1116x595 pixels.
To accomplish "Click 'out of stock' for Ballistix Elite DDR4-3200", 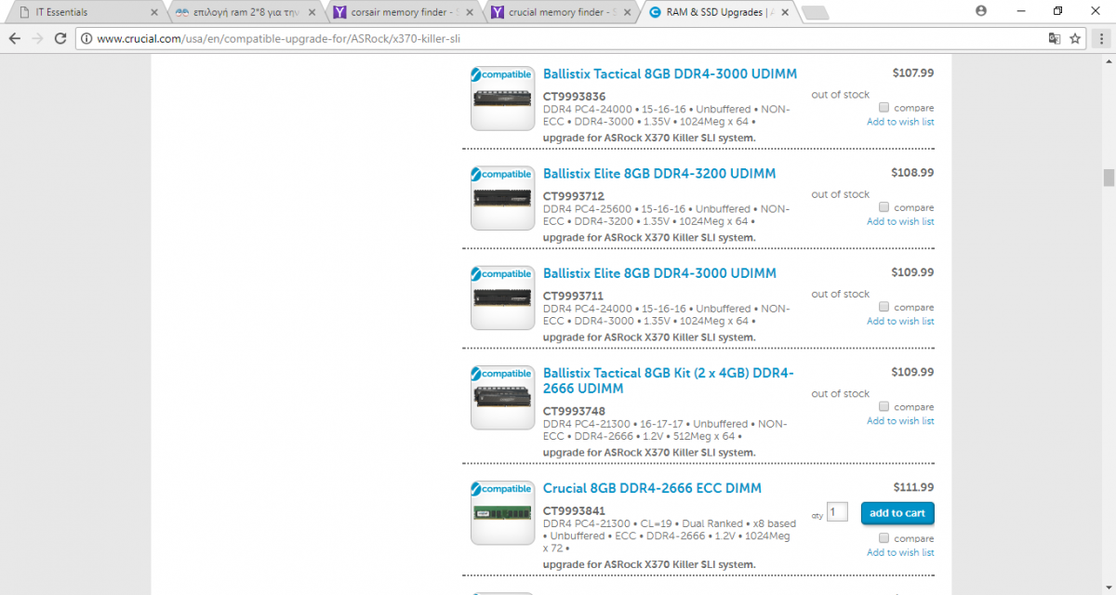I will (840, 194).
